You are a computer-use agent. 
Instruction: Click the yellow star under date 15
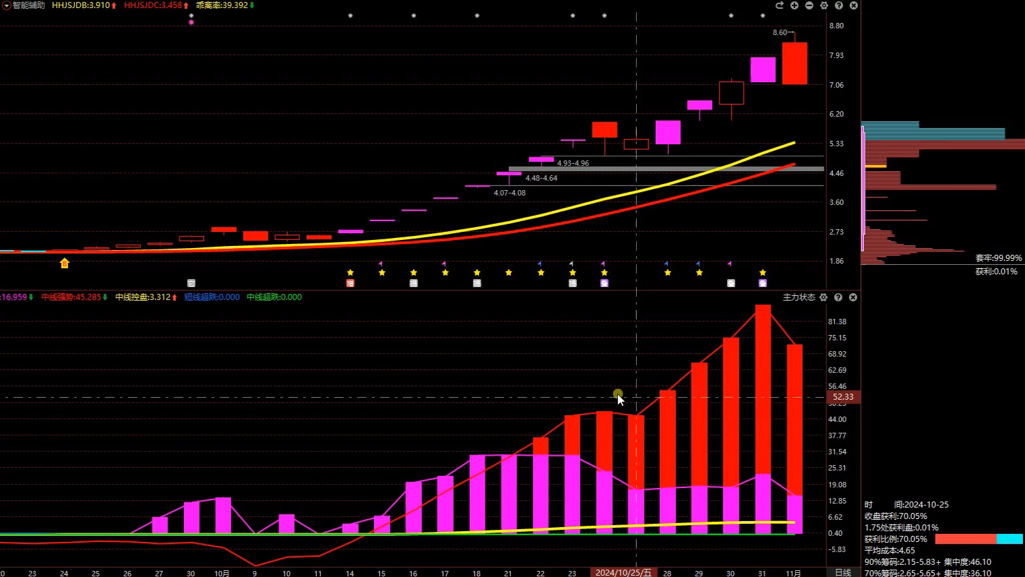pos(382,272)
